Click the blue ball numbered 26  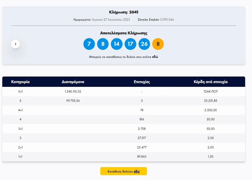(x=144, y=44)
